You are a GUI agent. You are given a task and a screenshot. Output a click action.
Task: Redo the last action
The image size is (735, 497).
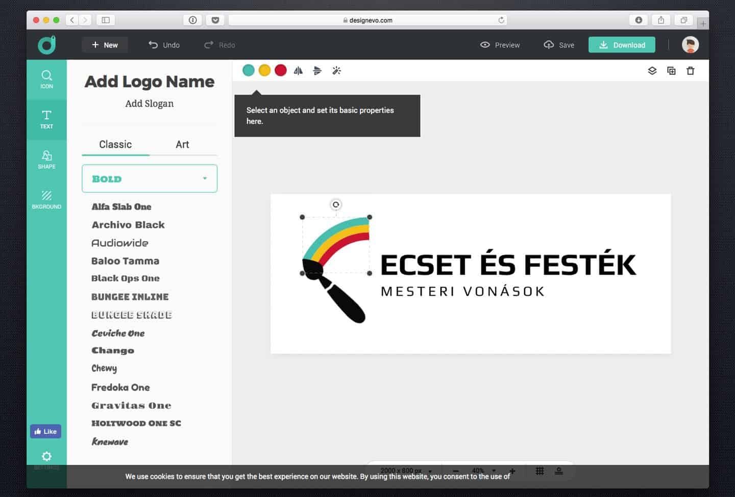click(x=219, y=45)
